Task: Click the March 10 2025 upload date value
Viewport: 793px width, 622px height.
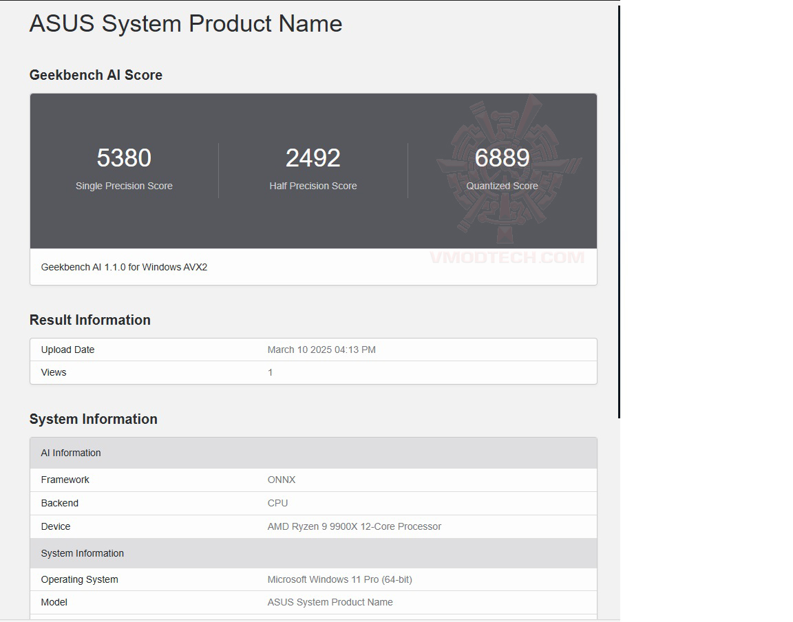Action: tap(321, 350)
